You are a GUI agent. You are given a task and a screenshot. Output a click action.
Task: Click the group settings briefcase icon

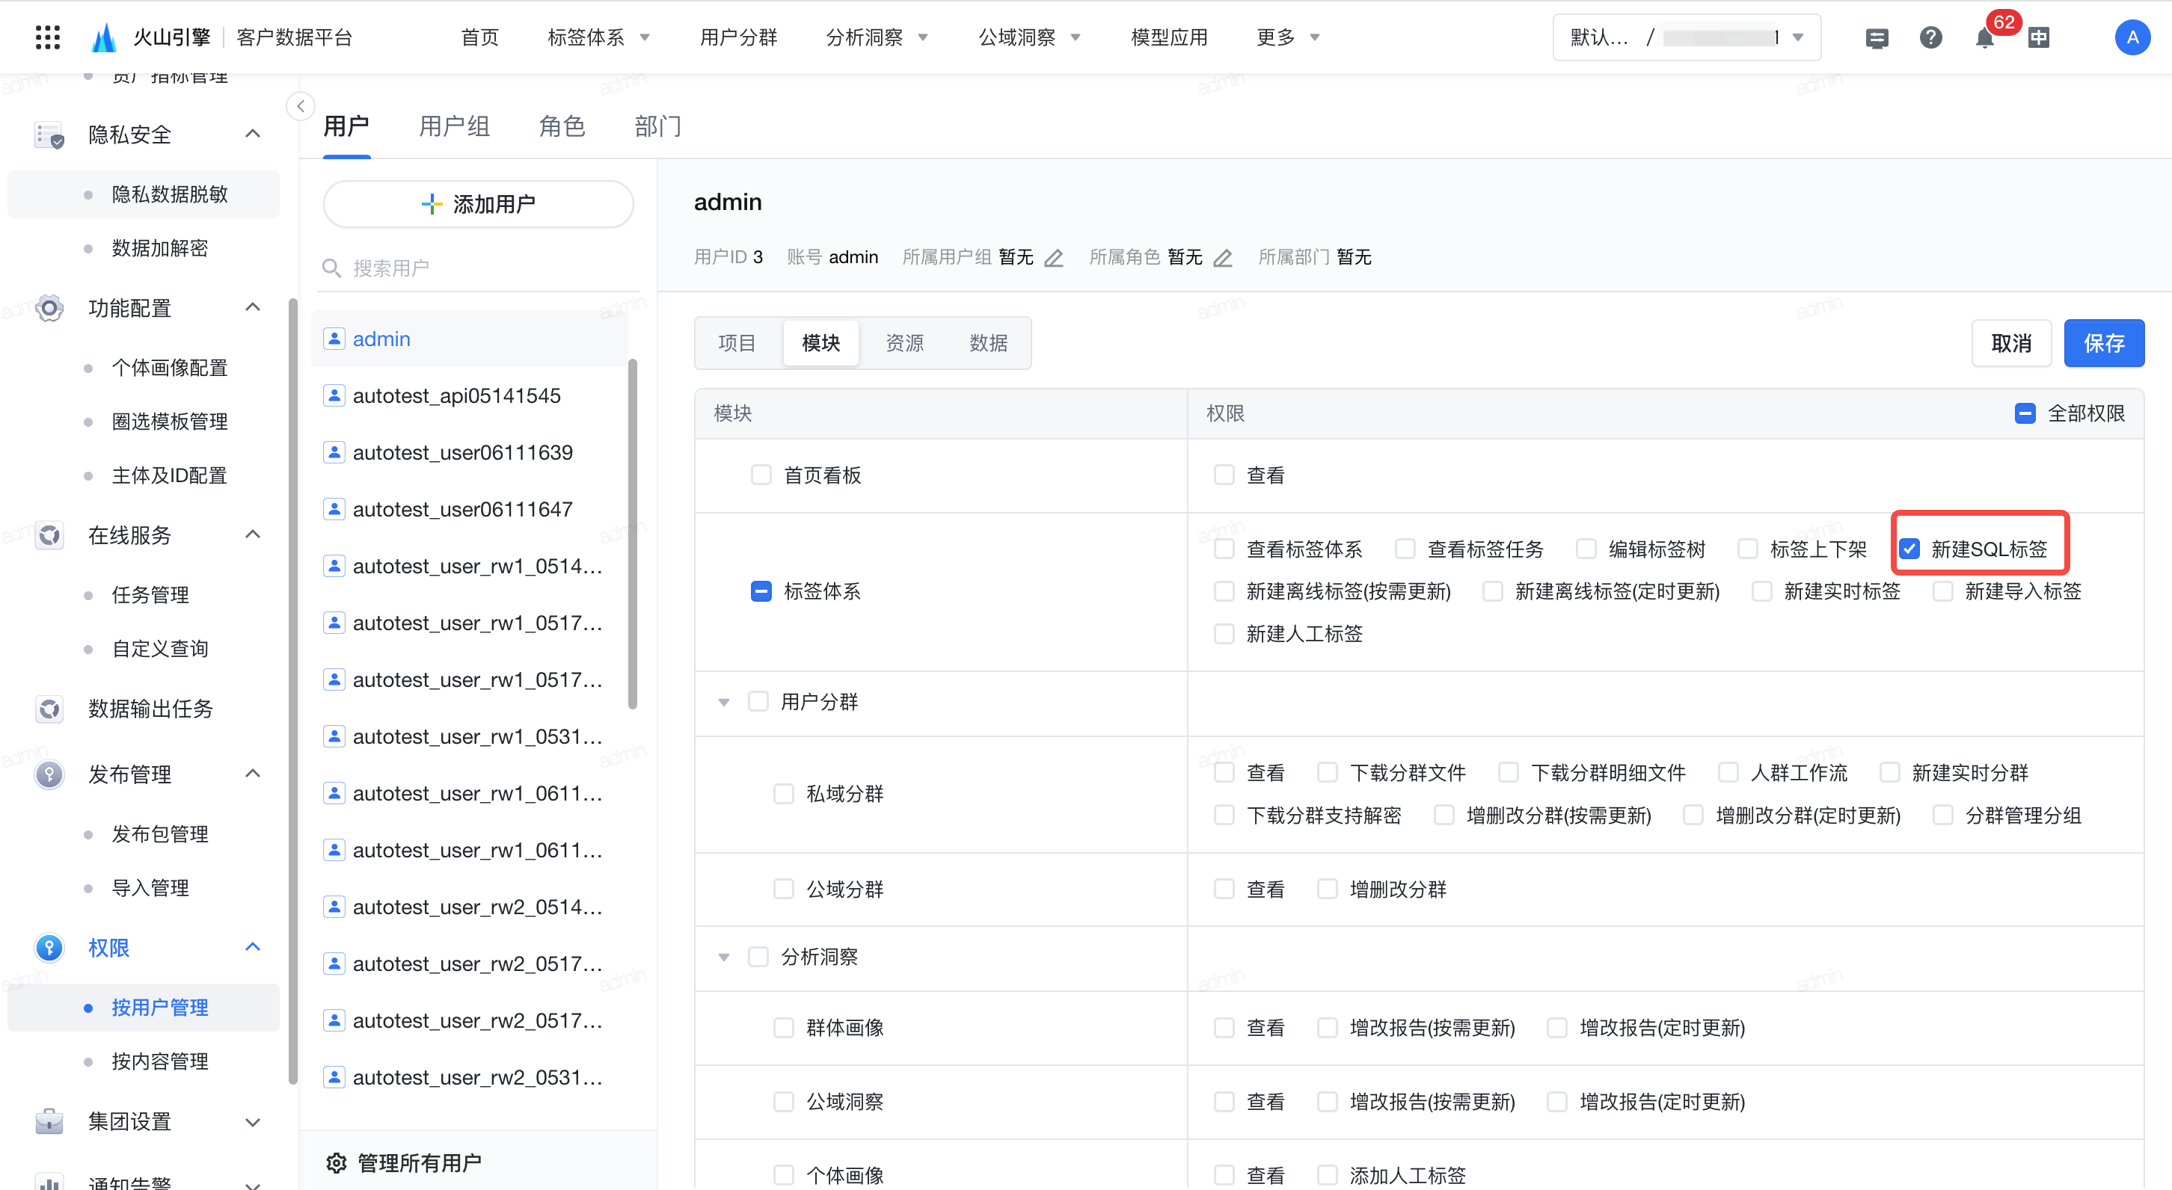(x=50, y=1122)
